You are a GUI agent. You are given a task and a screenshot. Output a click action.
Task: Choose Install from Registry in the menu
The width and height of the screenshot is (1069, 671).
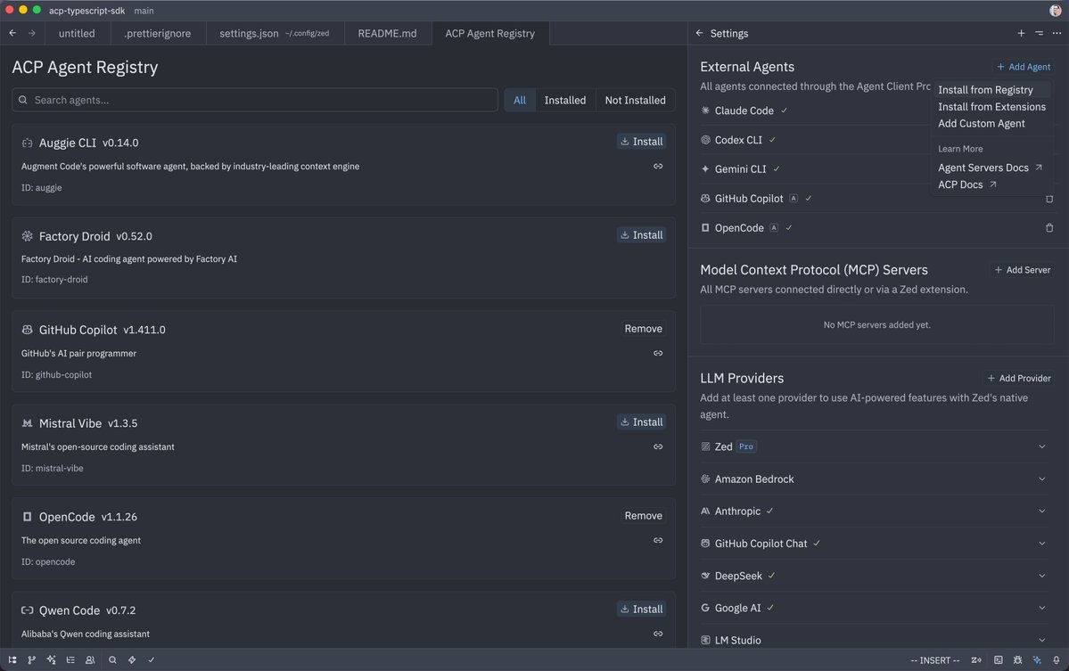coord(984,89)
